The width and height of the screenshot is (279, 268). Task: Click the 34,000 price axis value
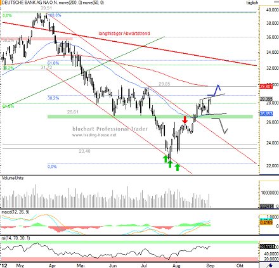pos(273,52)
